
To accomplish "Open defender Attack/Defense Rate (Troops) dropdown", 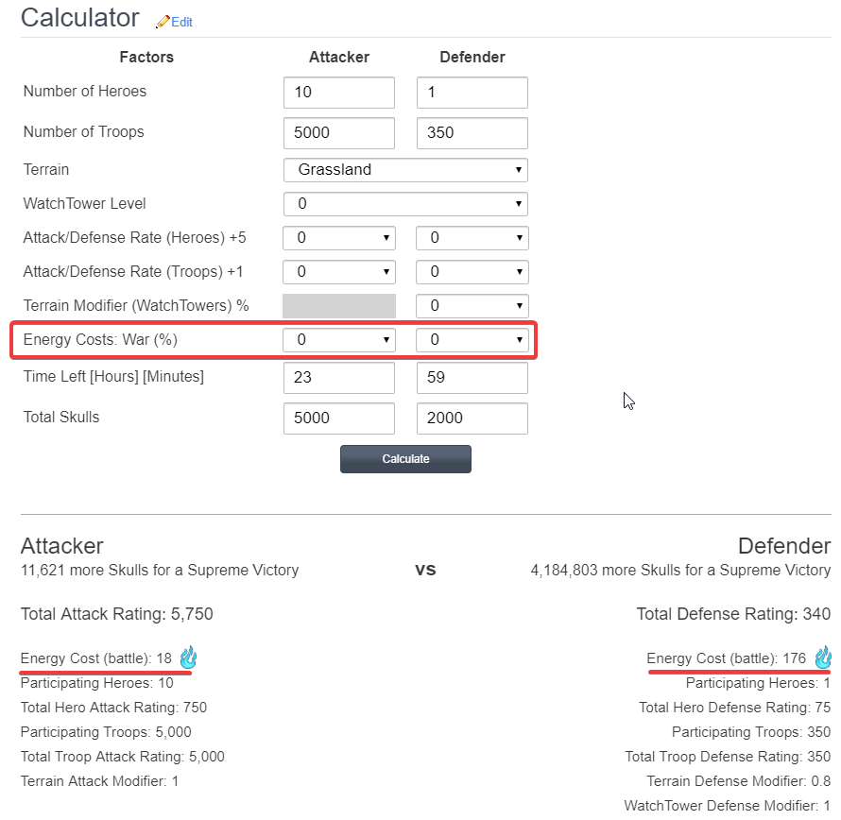I will (472, 272).
